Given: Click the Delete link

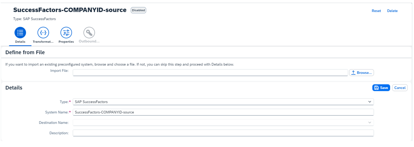Looking at the screenshot, I should pos(392,11).
